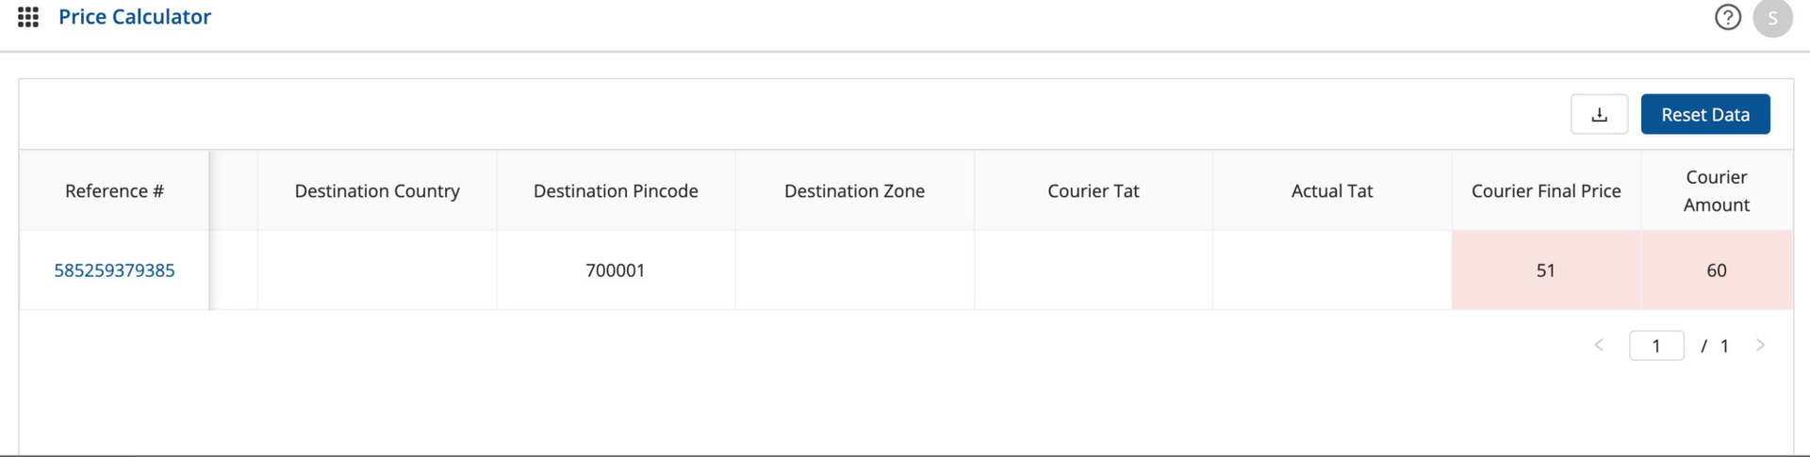Open the user profile avatar

click(1772, 18)
